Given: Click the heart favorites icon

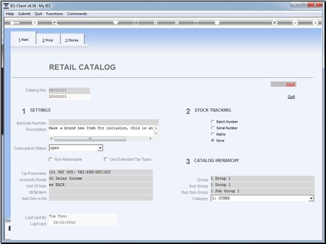Looking at the screenshot, I should [115, 23].
